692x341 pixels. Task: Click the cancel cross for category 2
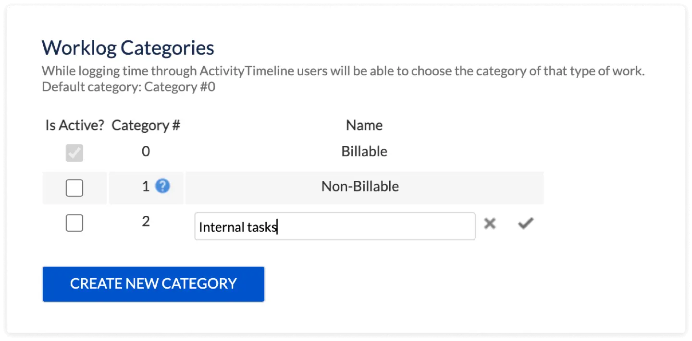(x=490, y=223)
